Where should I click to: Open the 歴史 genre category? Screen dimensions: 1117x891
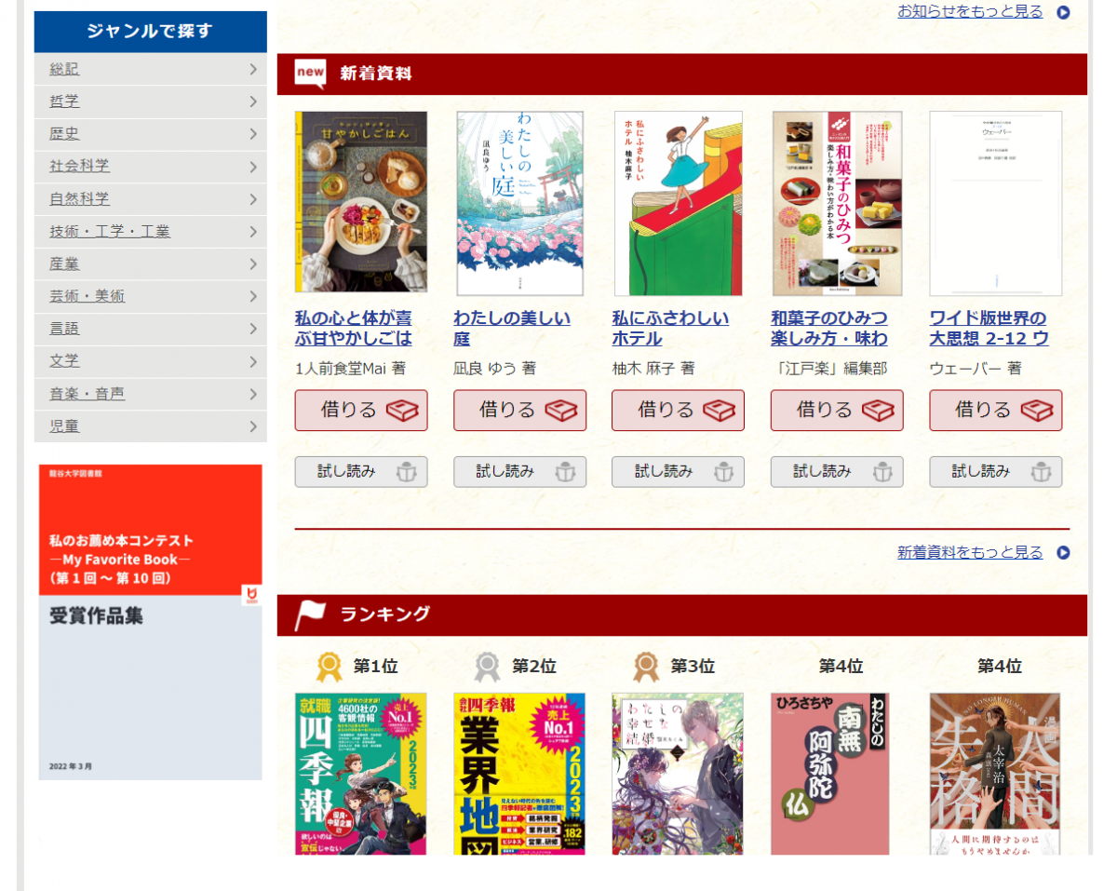151,134
